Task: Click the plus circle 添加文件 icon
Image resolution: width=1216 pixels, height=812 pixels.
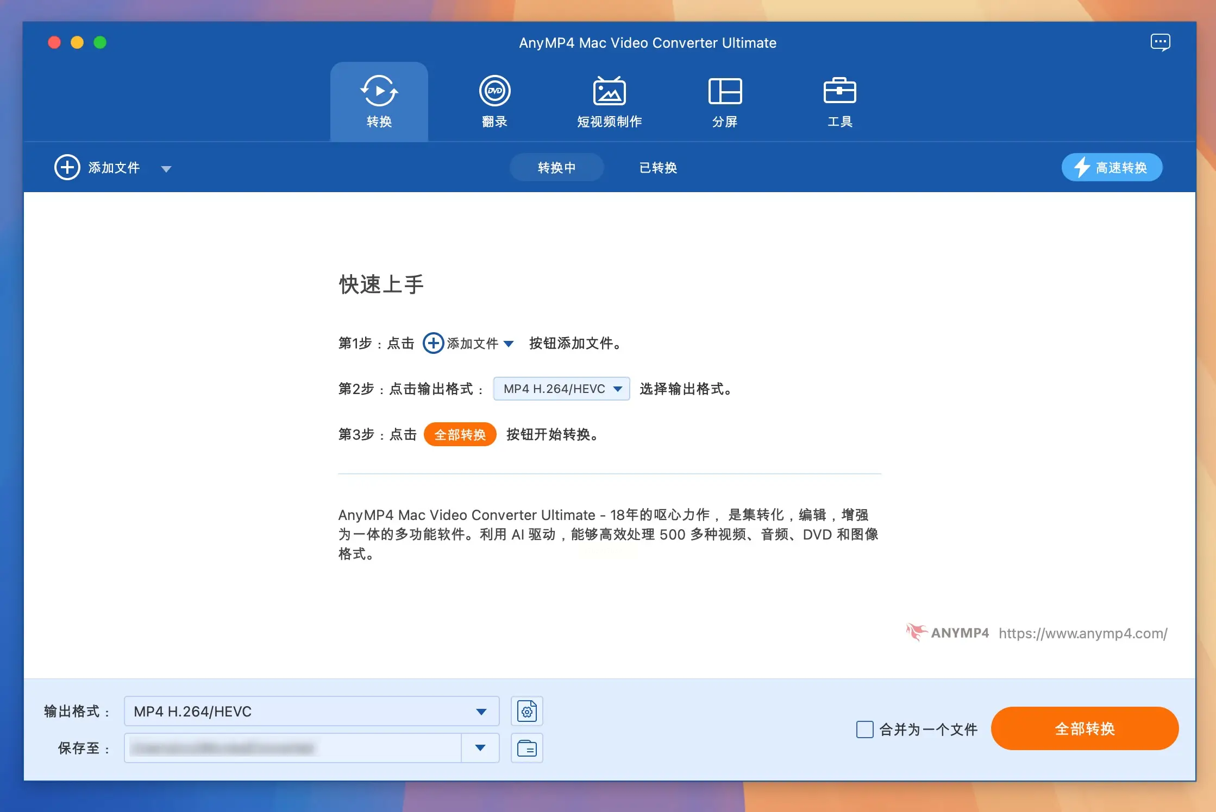Action: pos(67,167)
